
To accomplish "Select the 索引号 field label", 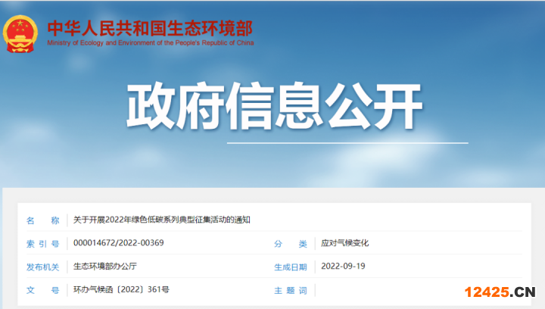I will point(42,244).
